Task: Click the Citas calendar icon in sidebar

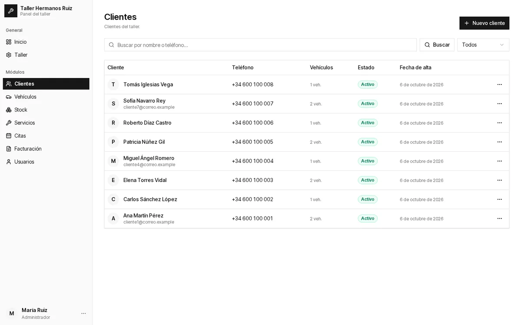Action: click(9, 136)
